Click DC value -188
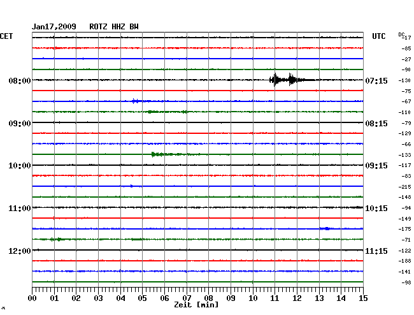The height and width of the screenshot is (315, 414). [404, 261]
